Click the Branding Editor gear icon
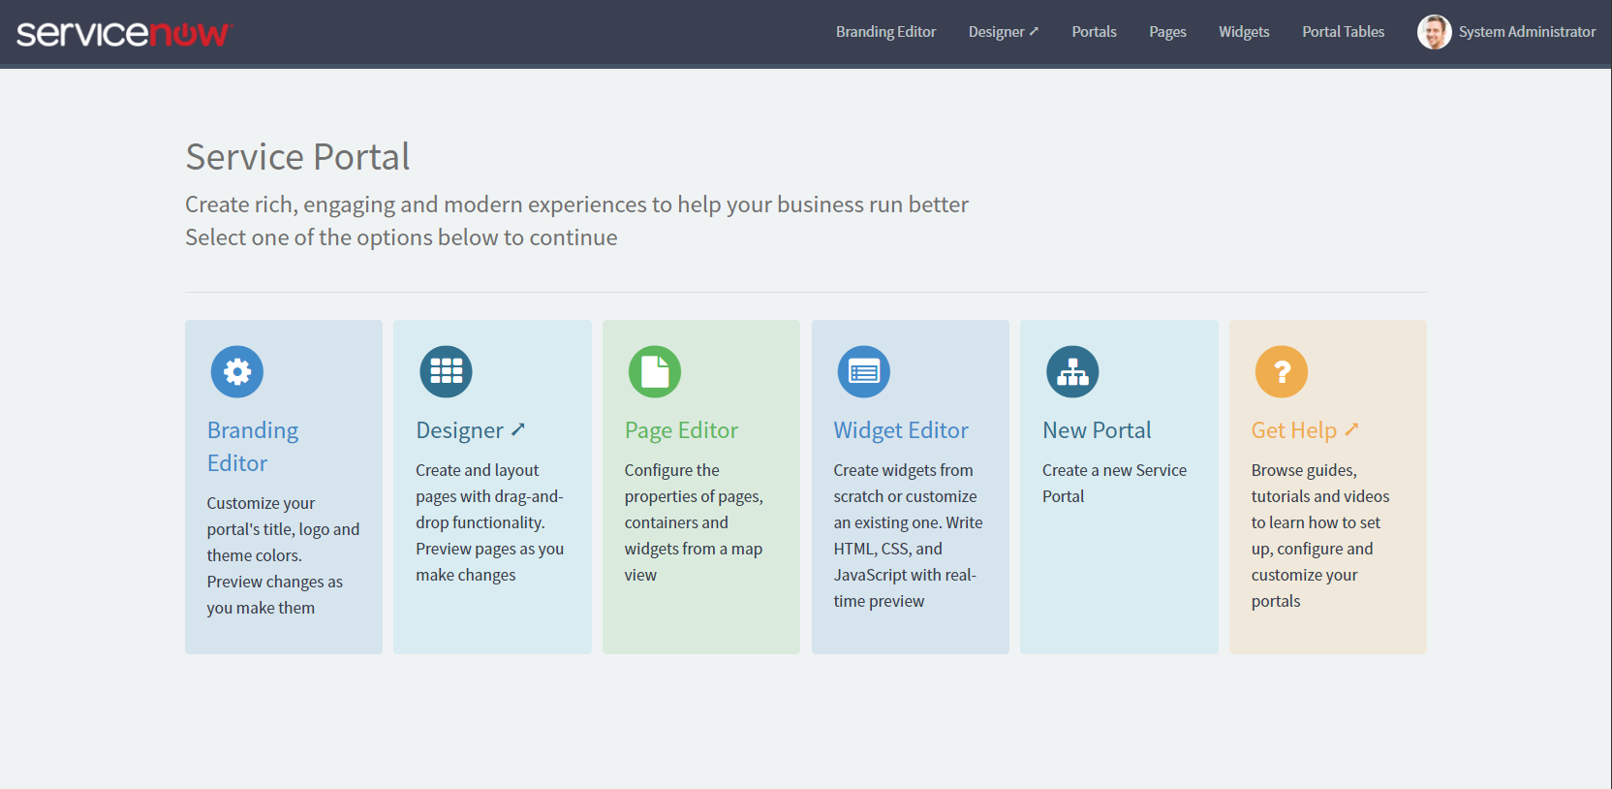This screenshot has height=789, width=1612. [237, 371]
